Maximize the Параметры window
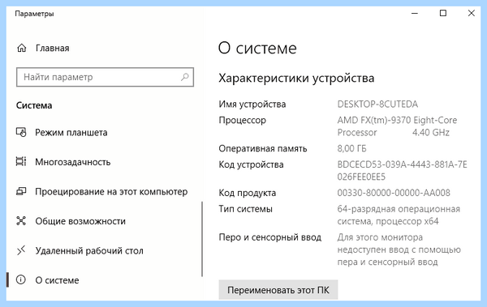Screen dimensions: 487x307 pos(443,13)
